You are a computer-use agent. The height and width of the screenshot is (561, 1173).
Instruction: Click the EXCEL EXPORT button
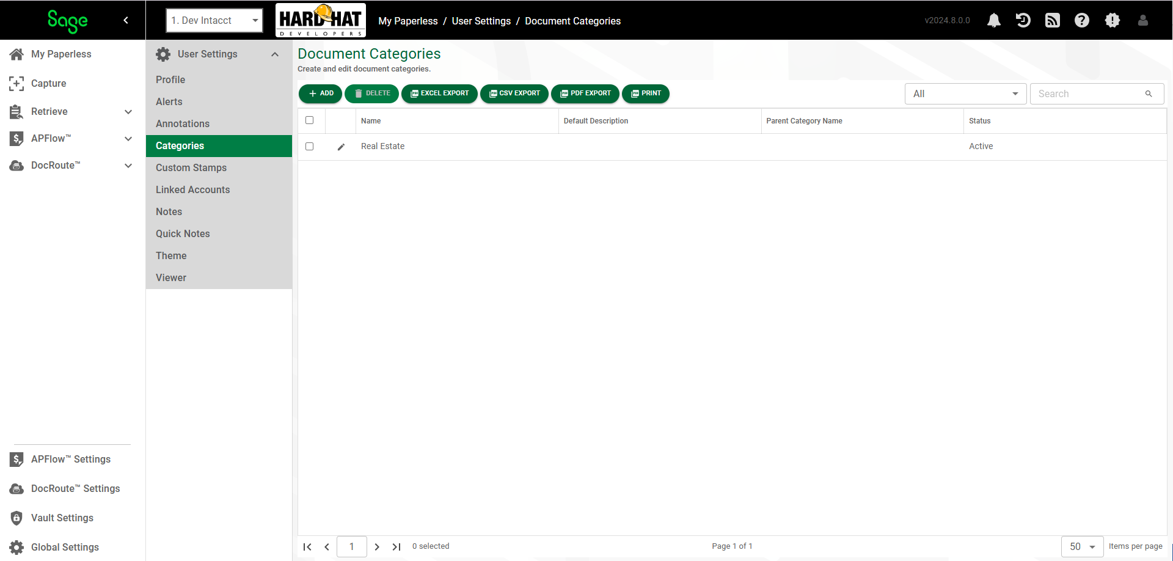click(439, 94)
